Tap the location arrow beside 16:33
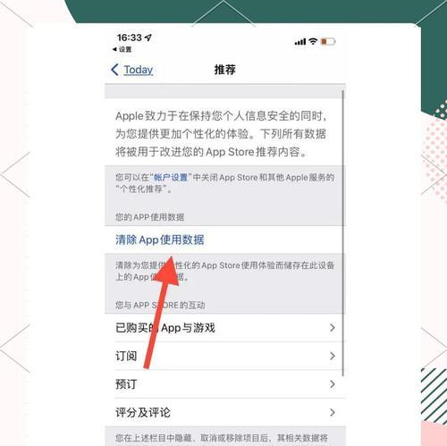 [x=148, y=38]
